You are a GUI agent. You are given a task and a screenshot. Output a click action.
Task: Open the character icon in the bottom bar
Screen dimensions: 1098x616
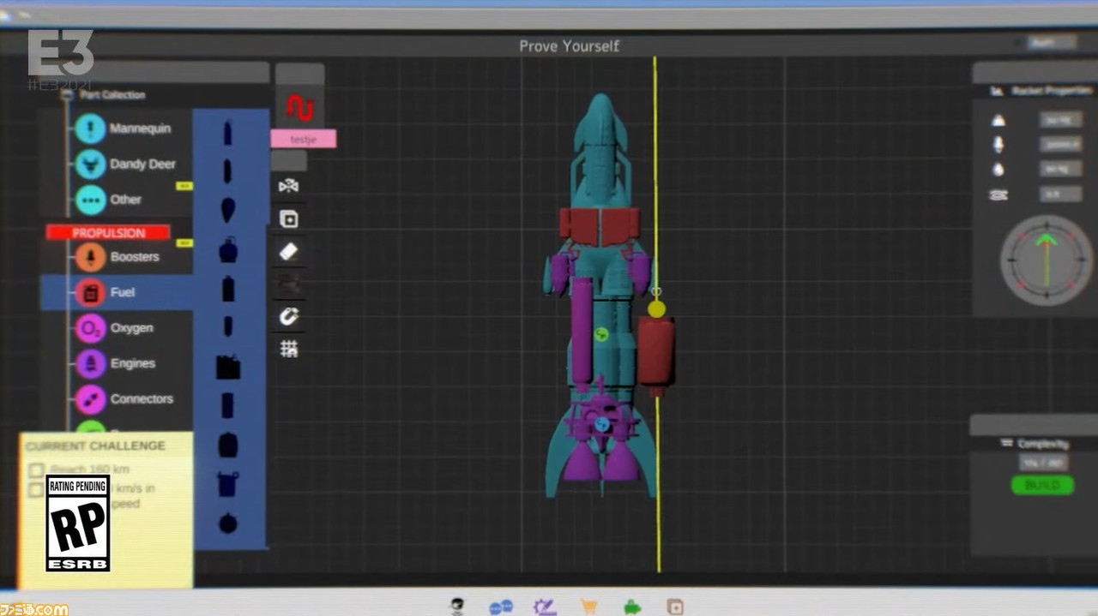[459, 607]
